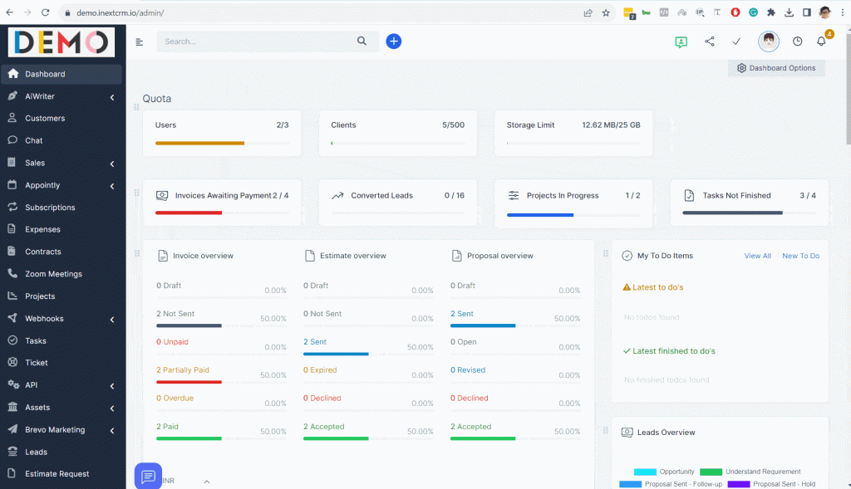This screenshot has height=489, width=851.
Task: Toggle the Understand Requirement legend item
Action: pos(750,472)
